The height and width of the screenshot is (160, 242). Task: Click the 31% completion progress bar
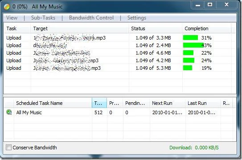pyautogui.click(x=190, y=37)
